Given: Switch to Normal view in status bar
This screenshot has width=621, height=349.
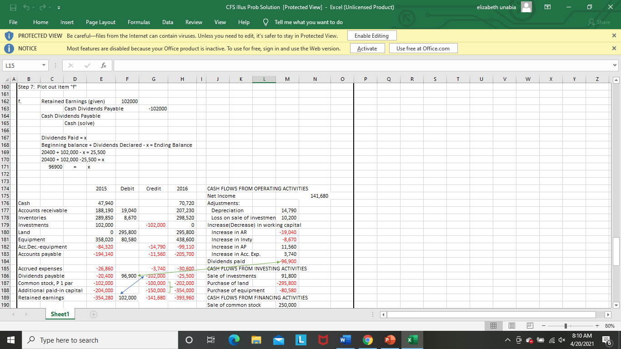Looking at the screenshot, I should pyautogui.click(x=493, y=325).
